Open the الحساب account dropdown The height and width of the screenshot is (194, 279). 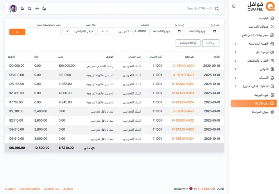pyautogui.click(x=123, y=31)
